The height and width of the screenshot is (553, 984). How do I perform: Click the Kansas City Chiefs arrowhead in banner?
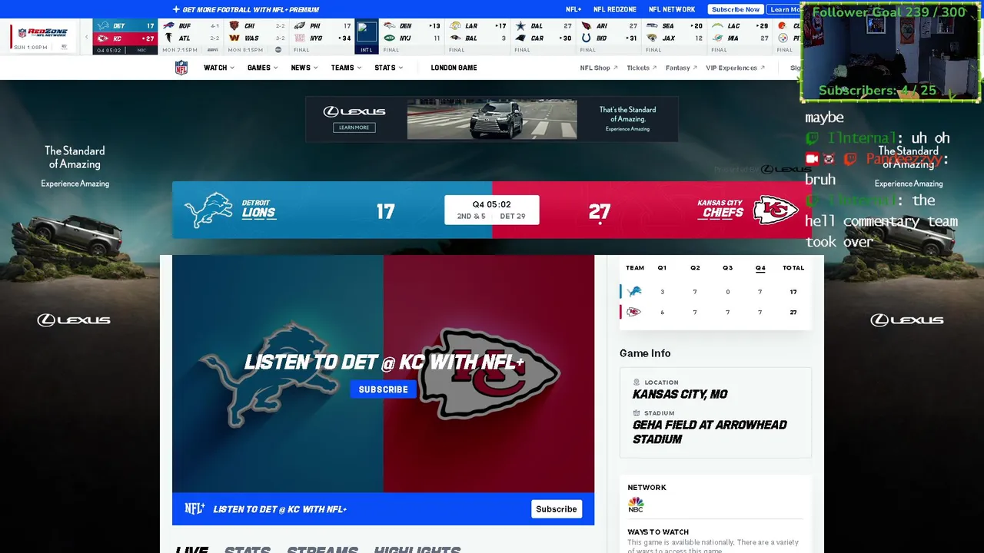click(x=776, y=210)
